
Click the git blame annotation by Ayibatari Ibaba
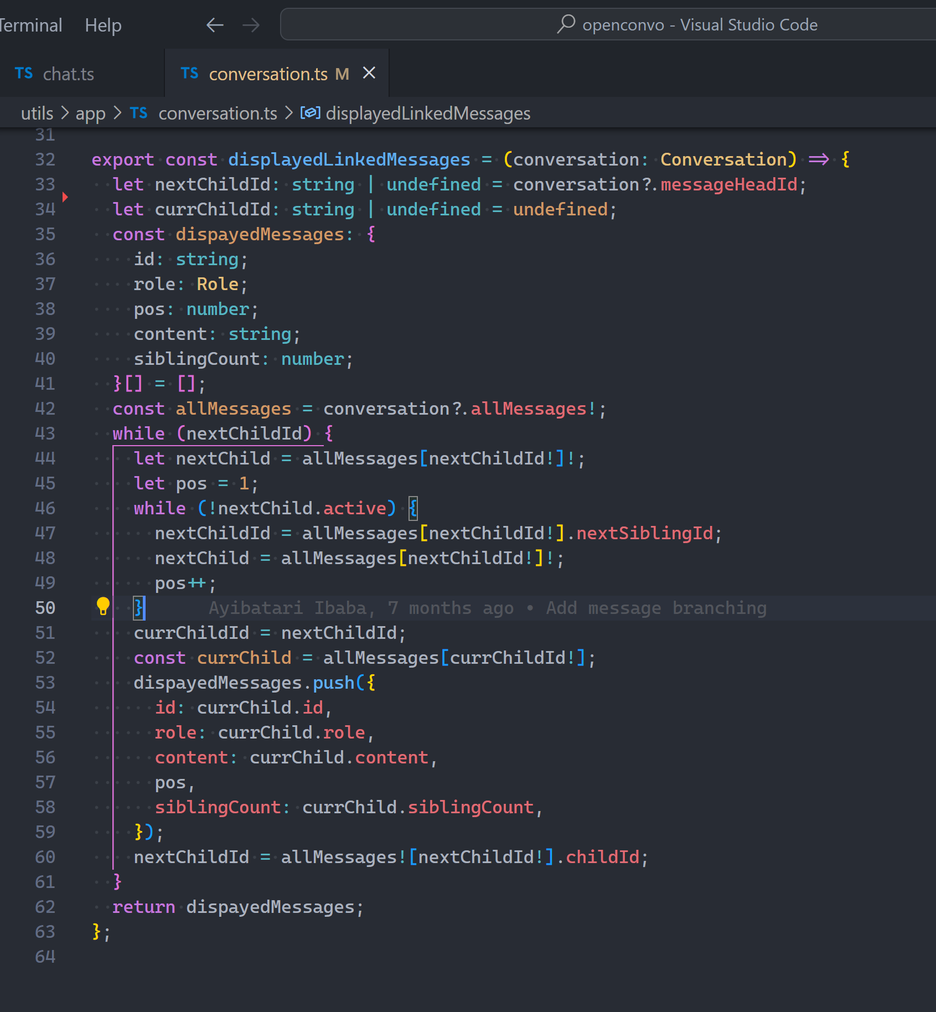click(487, 608)
